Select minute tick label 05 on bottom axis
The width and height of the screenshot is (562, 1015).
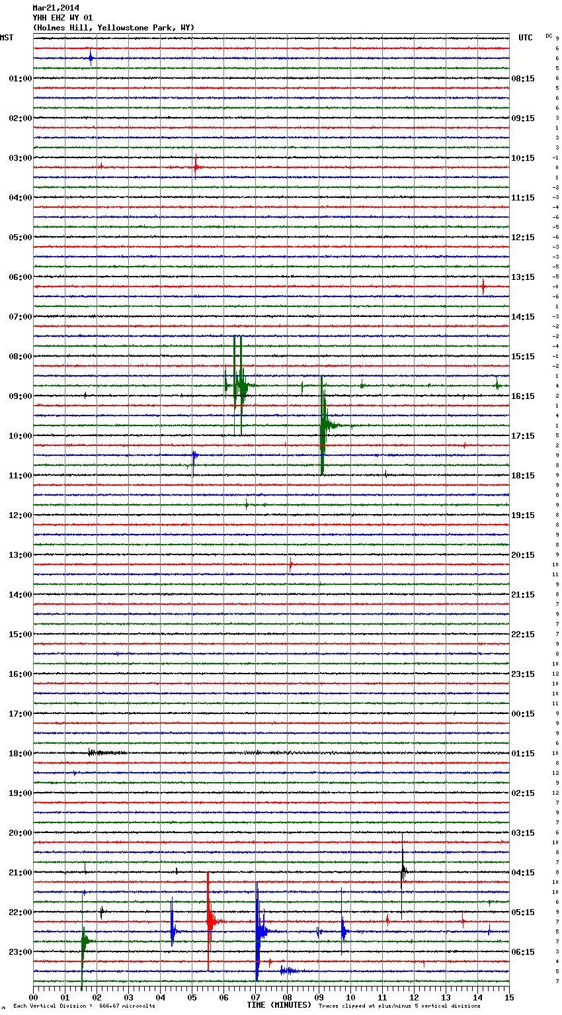(x=192, y=997)
